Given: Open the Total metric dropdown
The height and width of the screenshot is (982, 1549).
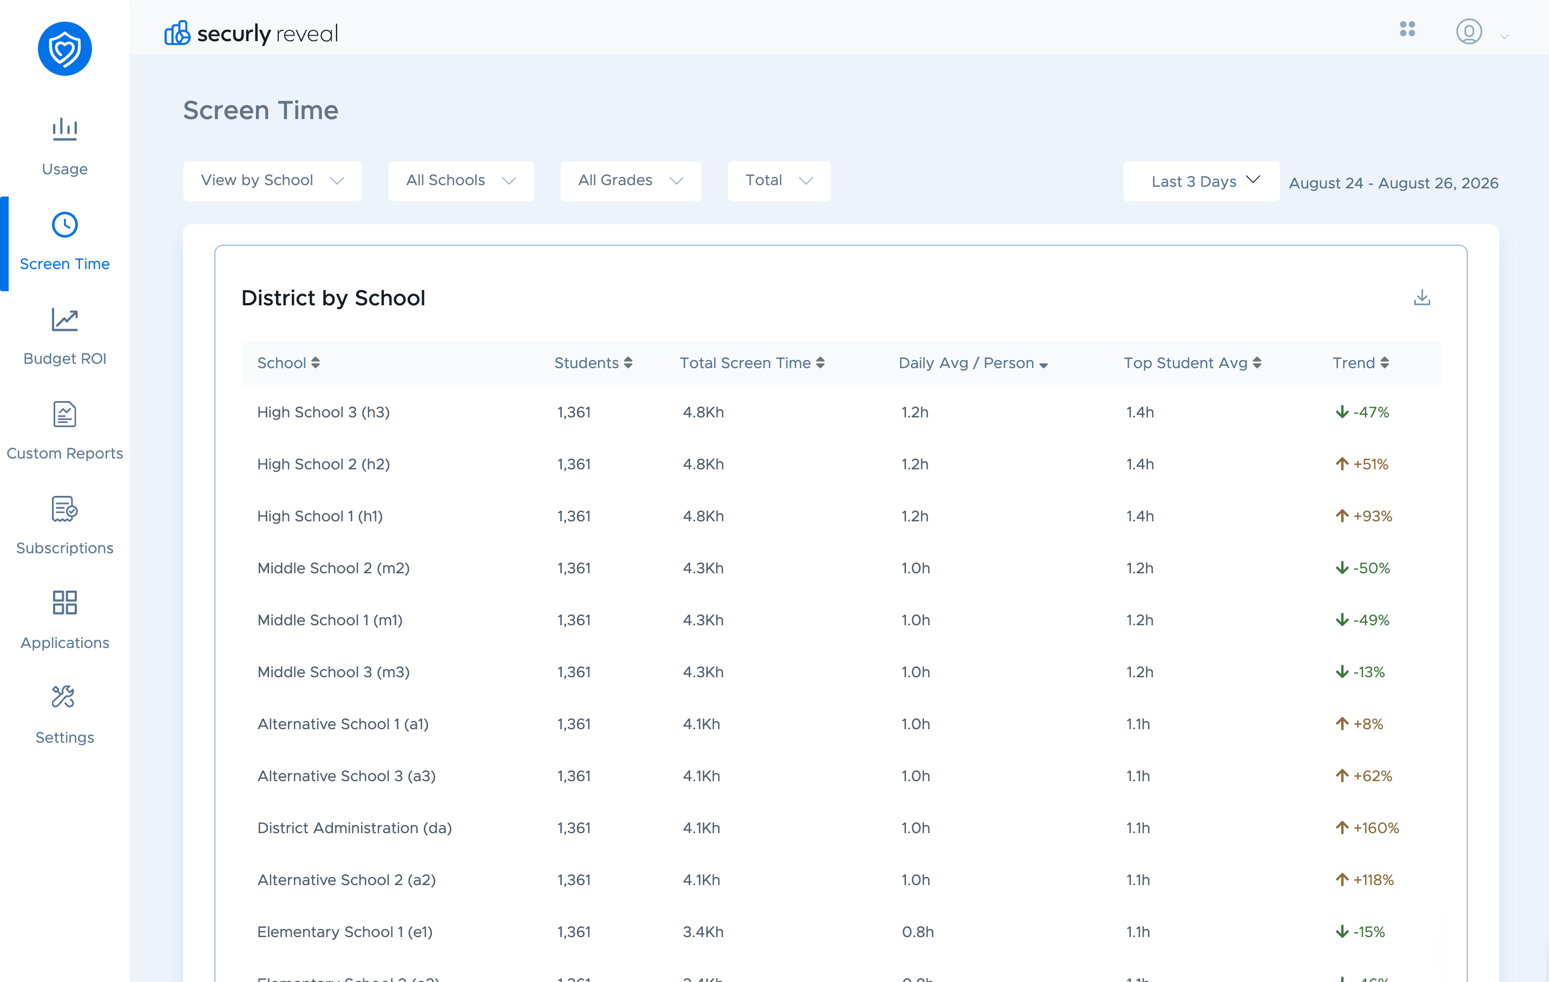Looking at the screenshot, I should click(779, 181).
